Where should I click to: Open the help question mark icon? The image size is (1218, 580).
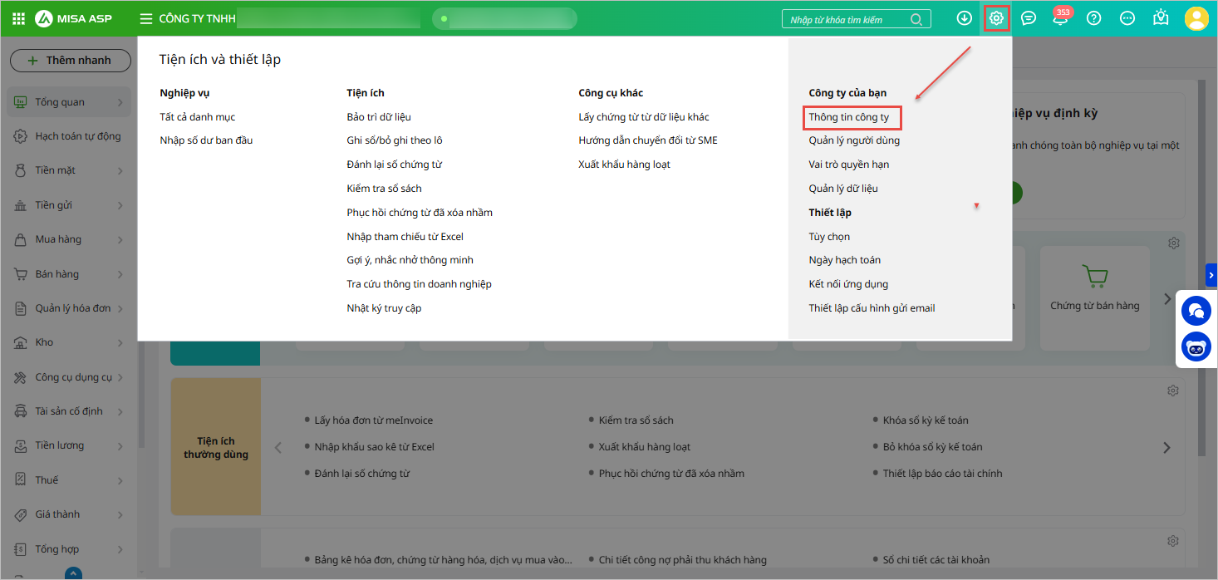click(1094, 18)
